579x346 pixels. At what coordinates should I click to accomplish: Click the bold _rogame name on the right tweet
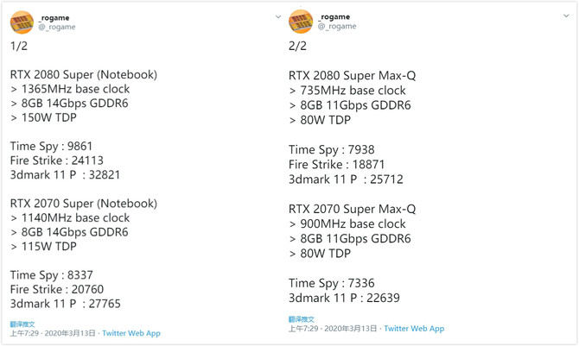coord(336,16)
